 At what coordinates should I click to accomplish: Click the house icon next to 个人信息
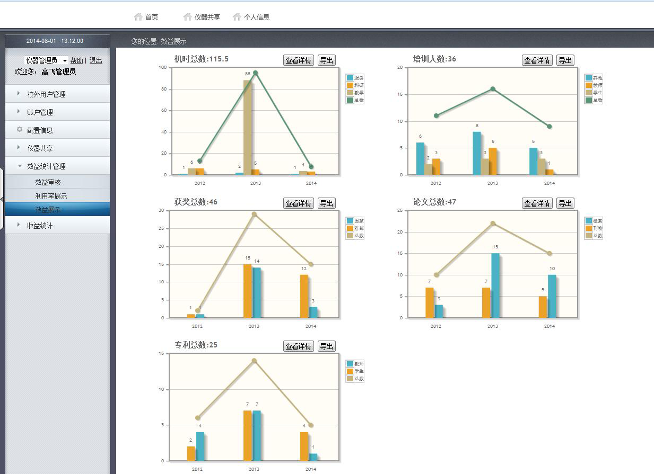tap(237, 17)
